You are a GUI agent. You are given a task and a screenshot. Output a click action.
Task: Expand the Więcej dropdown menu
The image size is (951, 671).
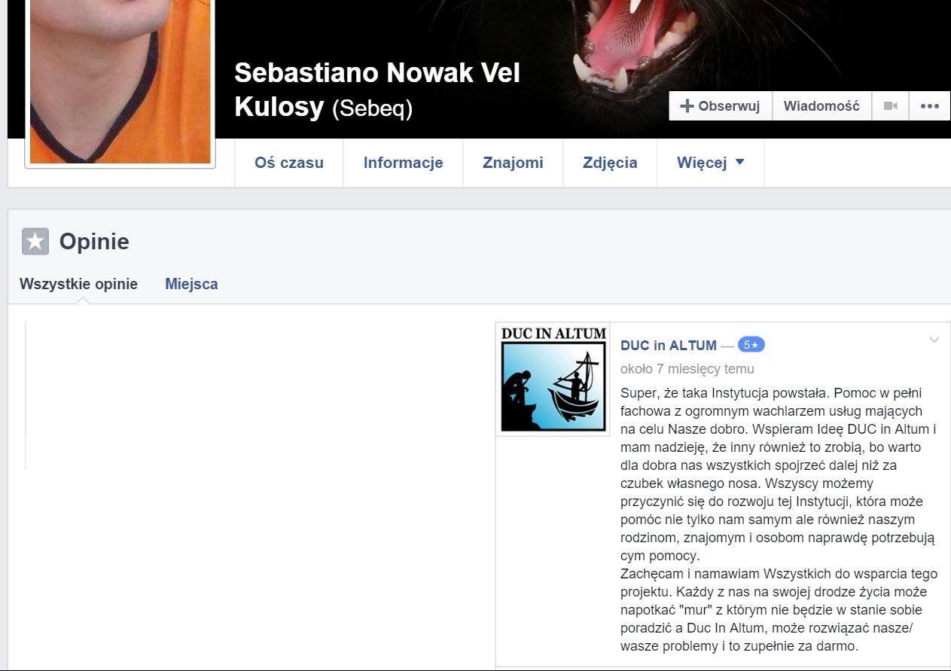coord(711,163)
